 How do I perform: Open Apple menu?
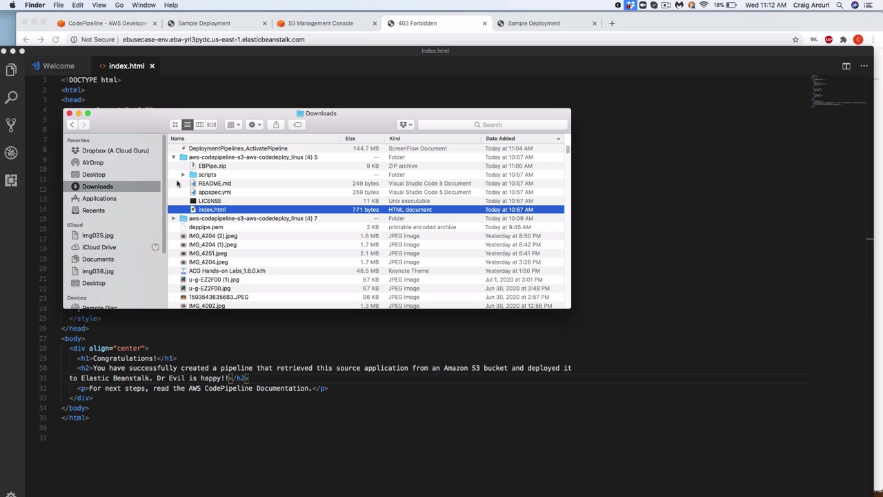click(12, 6)
